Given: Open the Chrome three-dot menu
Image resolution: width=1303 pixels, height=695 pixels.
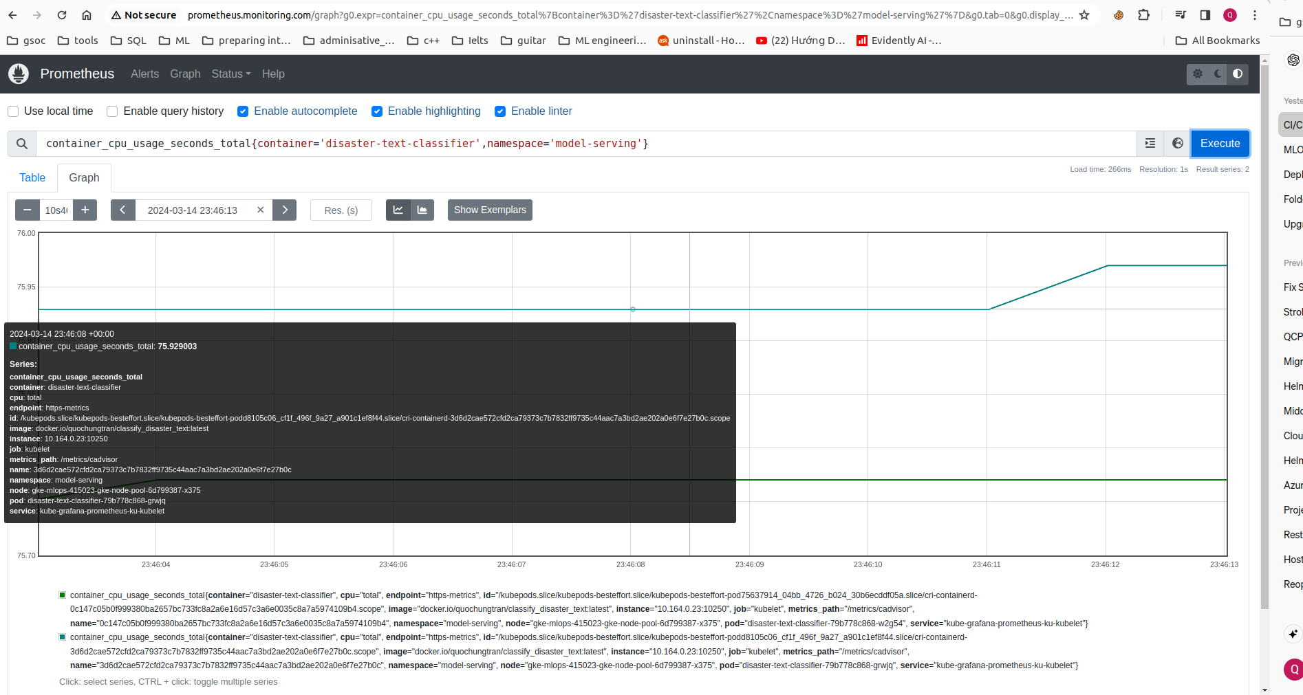Looking at the screenshot, I should (1255, 15).
